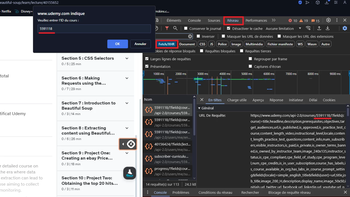Viewport: 350px width, 197px height.
Task: Open the request Cookies tab
Action: 329,100
